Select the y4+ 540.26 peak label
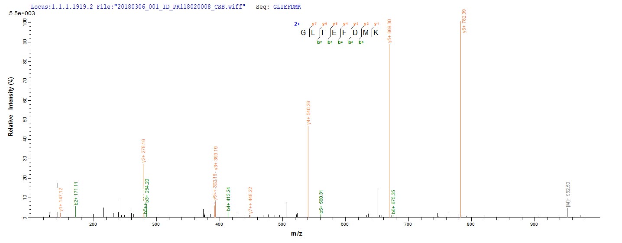Viewport: 622px width, 243px height. click(x=309, y=112)
